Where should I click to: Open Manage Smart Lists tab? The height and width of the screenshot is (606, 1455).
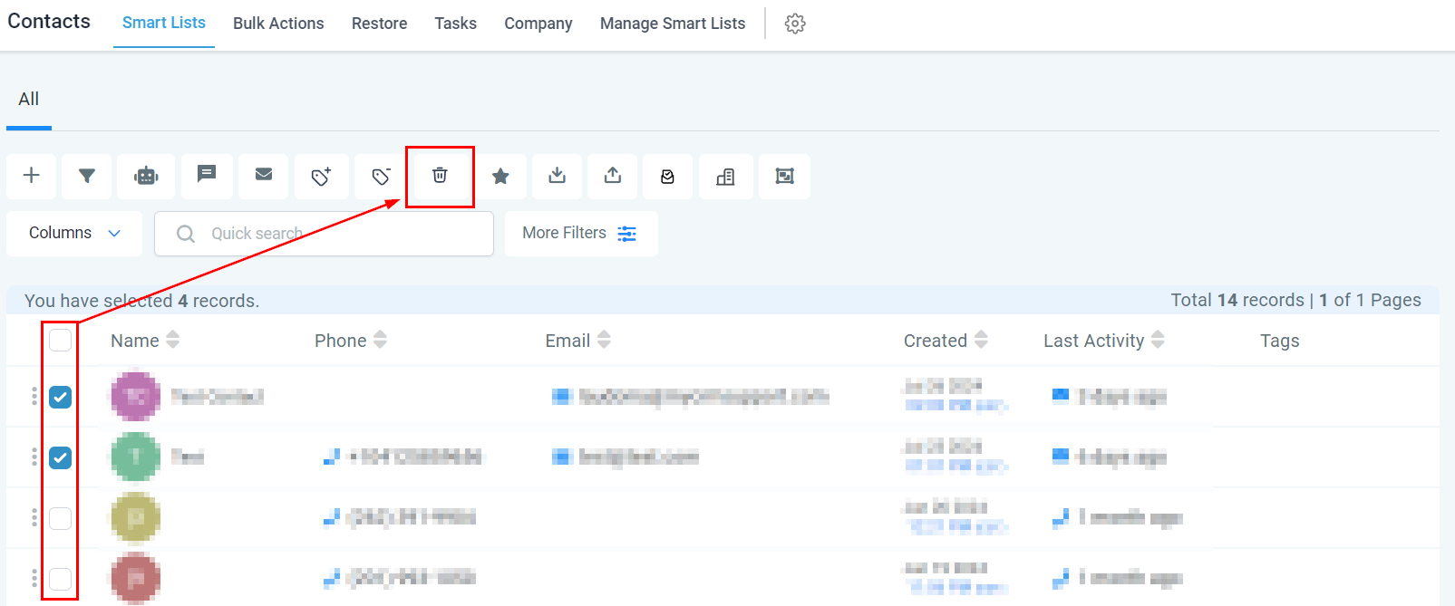(673, 24)
